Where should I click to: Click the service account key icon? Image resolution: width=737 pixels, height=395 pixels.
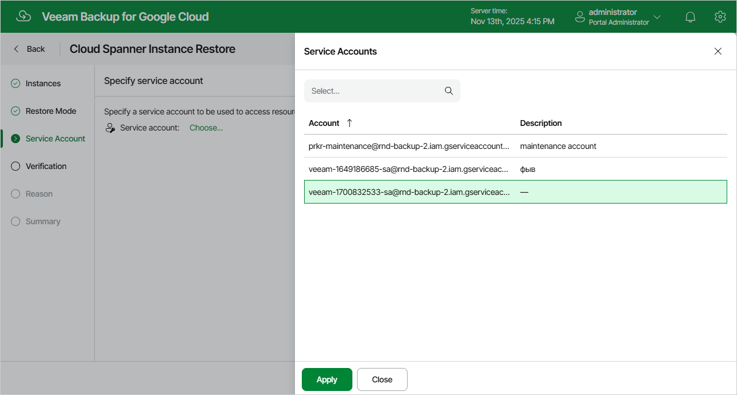[110, 128]
